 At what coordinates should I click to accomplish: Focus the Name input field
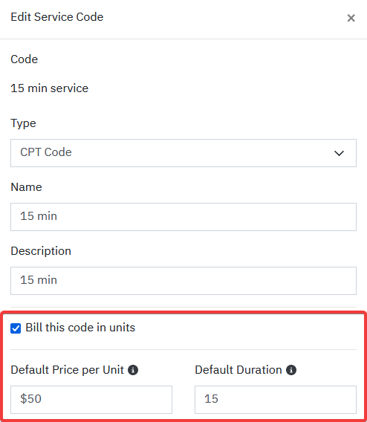coord(183,217)
